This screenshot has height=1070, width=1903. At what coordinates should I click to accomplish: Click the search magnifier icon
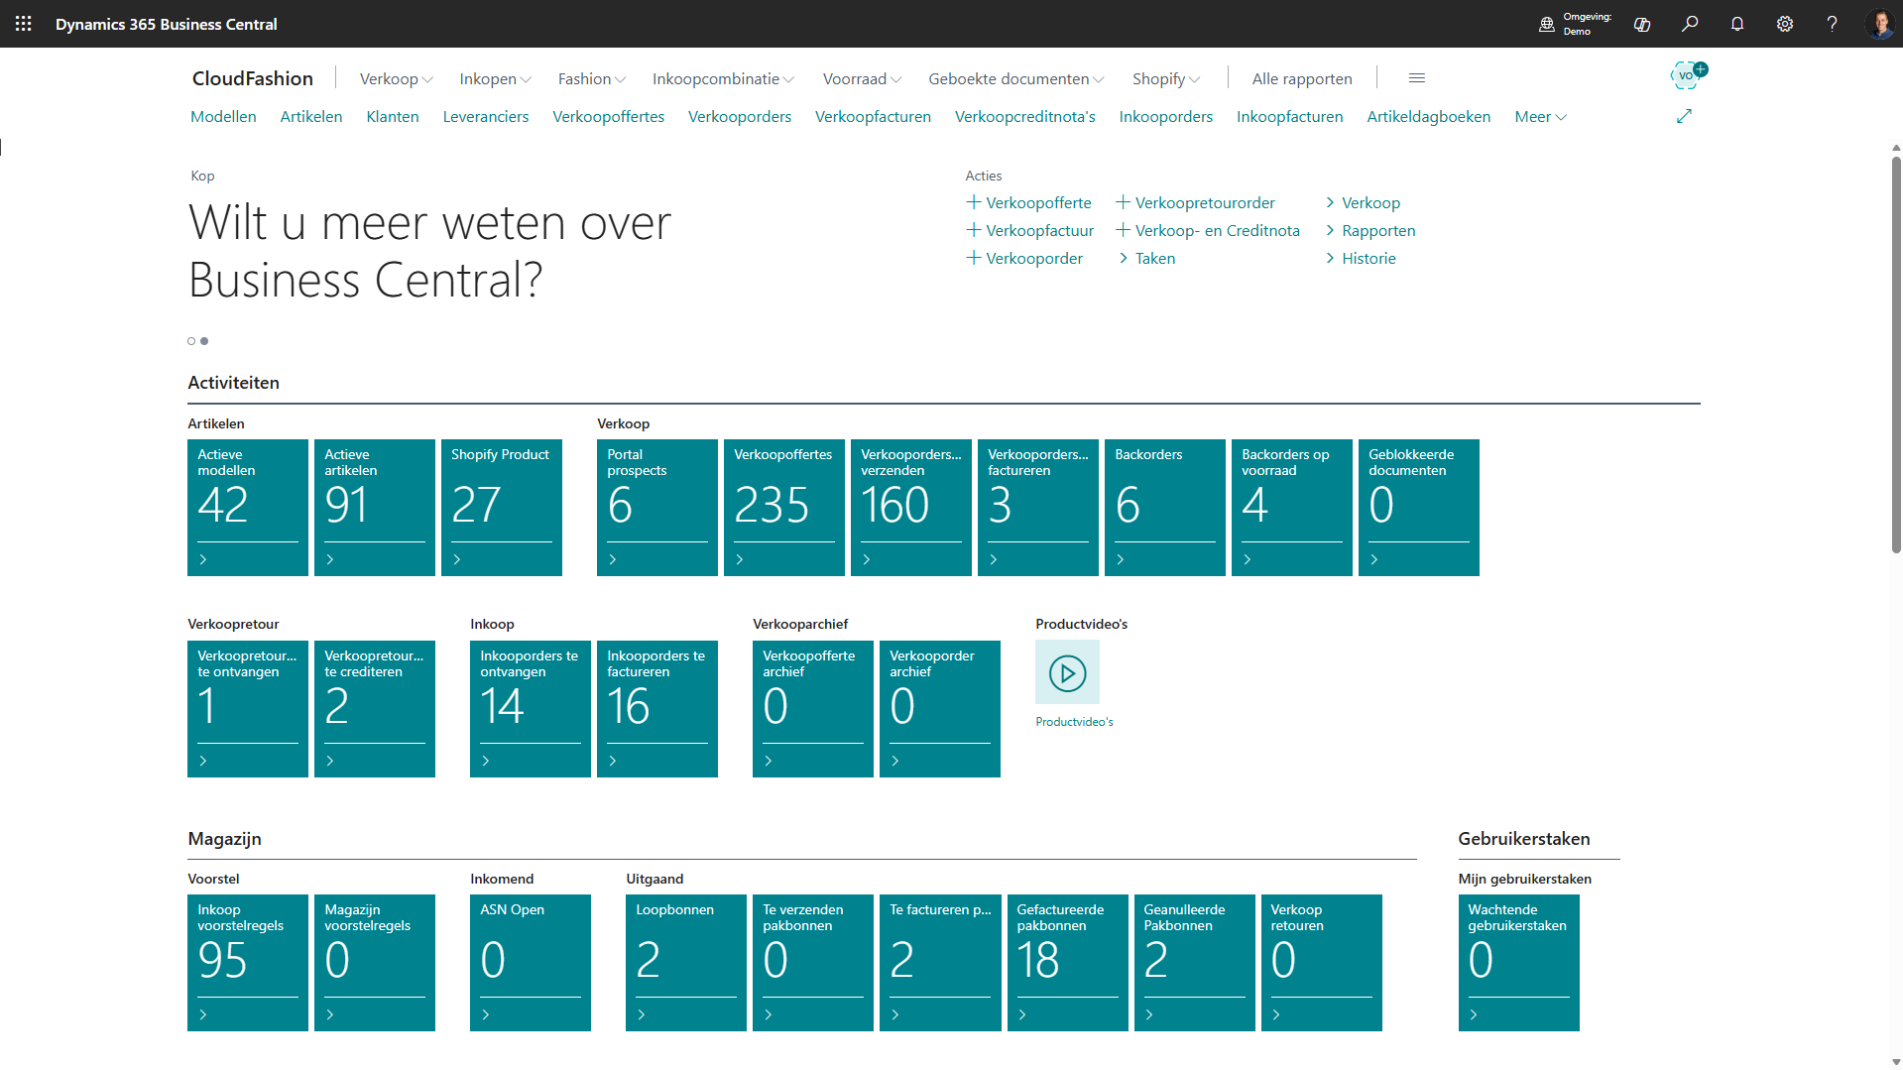pyautogui.click(x=1690, y=24)
